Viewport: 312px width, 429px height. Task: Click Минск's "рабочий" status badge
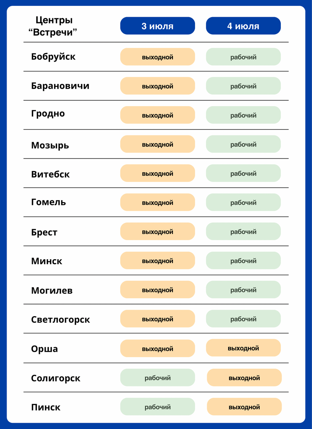[x=243, y=261]
